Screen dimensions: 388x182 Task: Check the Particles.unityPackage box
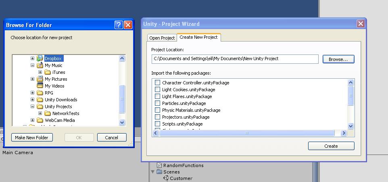(x=157, y=103)
